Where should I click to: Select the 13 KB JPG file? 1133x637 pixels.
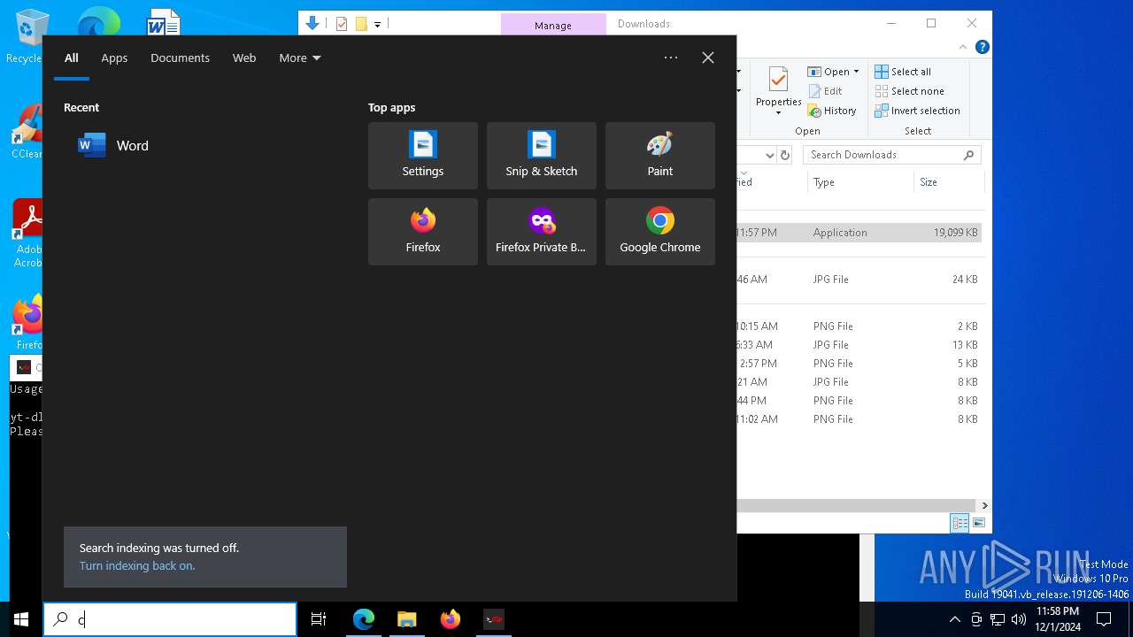click(859, 345)
